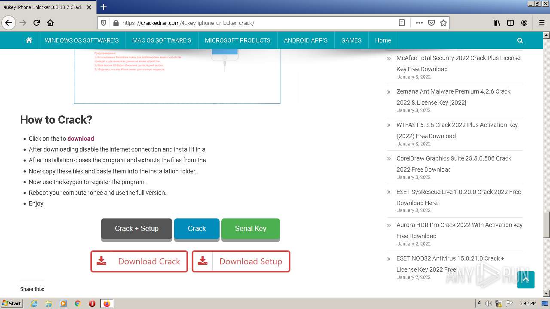Click the green Serial Key button

[x=251, y=229]
